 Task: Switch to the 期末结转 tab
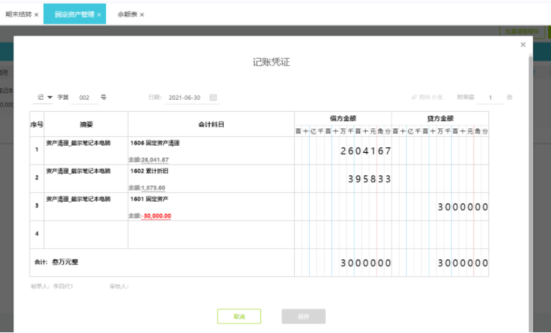pyautogui.click(x=18, y=14)
